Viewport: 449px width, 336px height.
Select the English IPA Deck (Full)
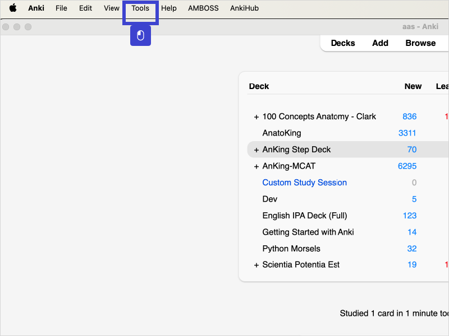point(305,216)
